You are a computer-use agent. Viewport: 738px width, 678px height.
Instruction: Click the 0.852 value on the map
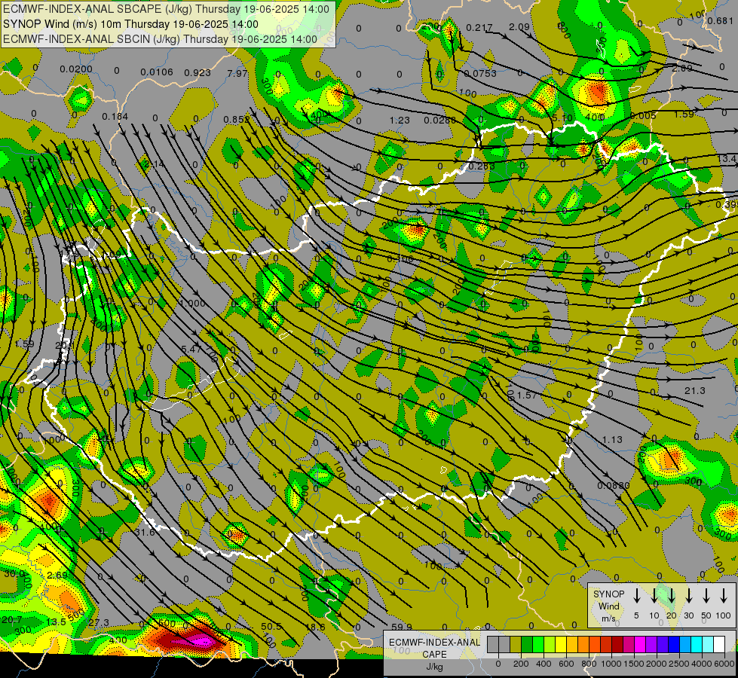click(236, 120)
